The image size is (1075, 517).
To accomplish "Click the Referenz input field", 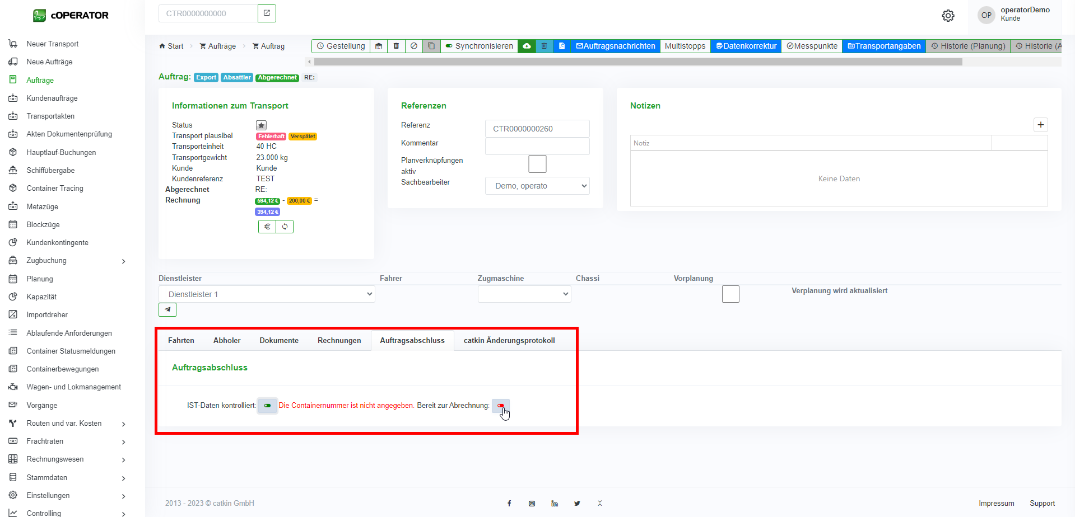I will pyautogui.click(x=537, y=129).
